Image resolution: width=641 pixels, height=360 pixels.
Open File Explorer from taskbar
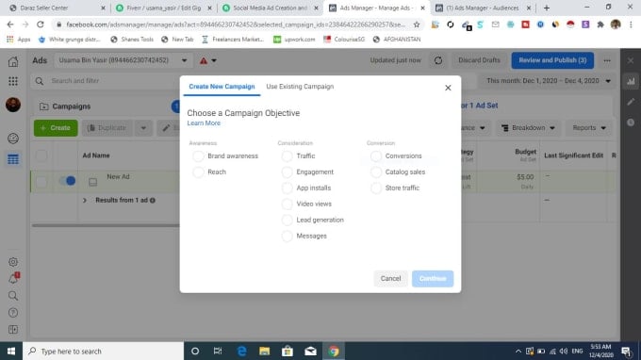click(x=265, y=351)
